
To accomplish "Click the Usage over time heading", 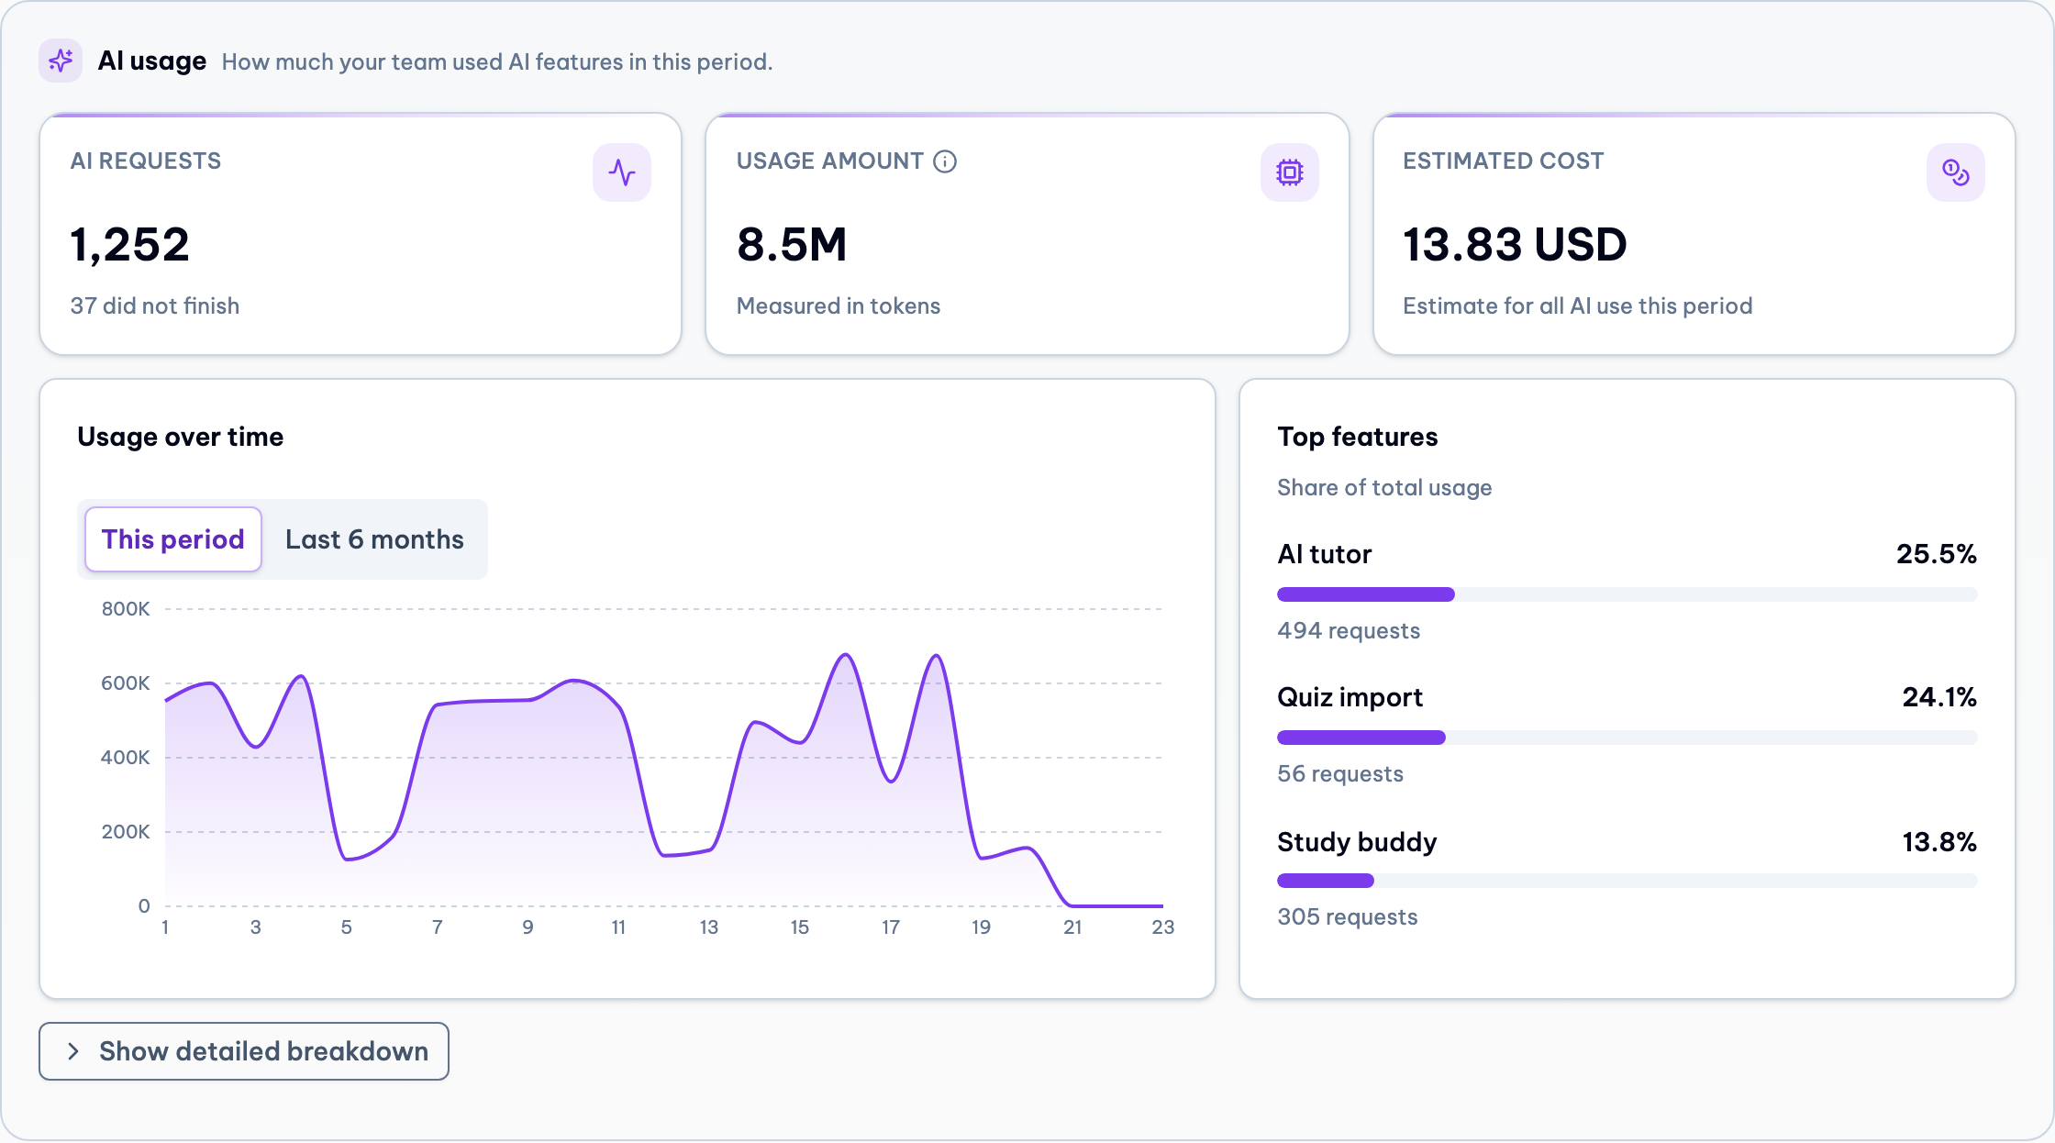I will tap(181, 437).
